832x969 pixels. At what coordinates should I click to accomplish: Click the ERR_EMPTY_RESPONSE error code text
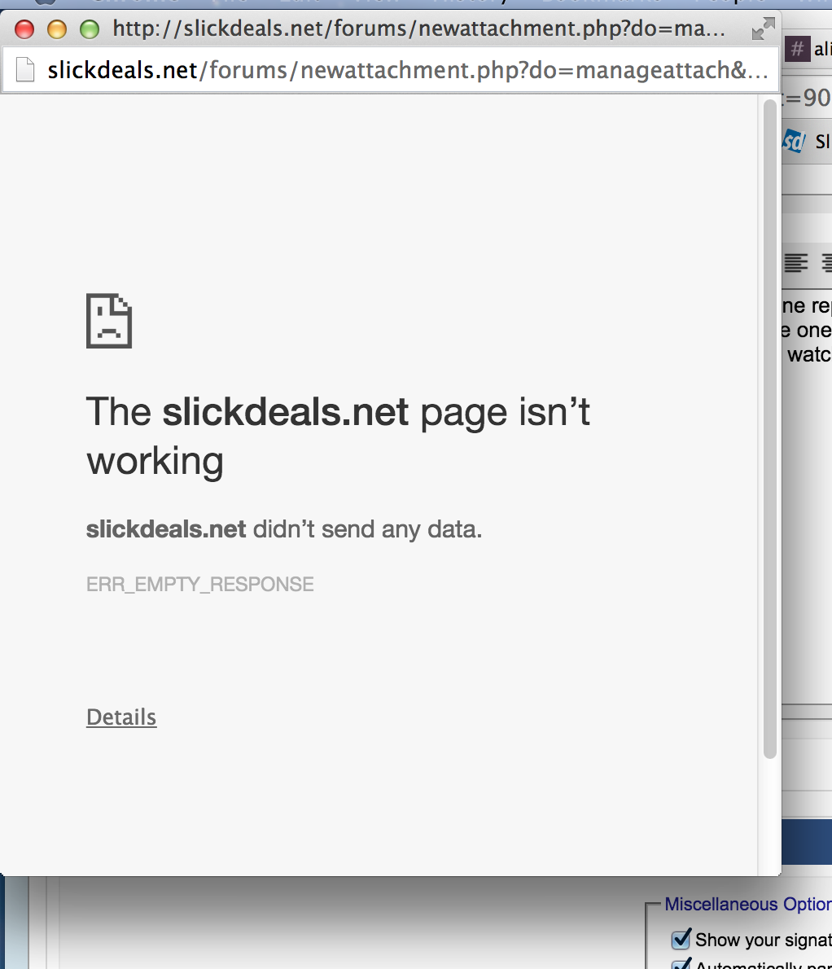199,584
